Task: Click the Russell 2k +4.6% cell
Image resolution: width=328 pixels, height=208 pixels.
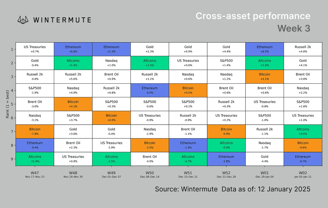Action: 303,49
